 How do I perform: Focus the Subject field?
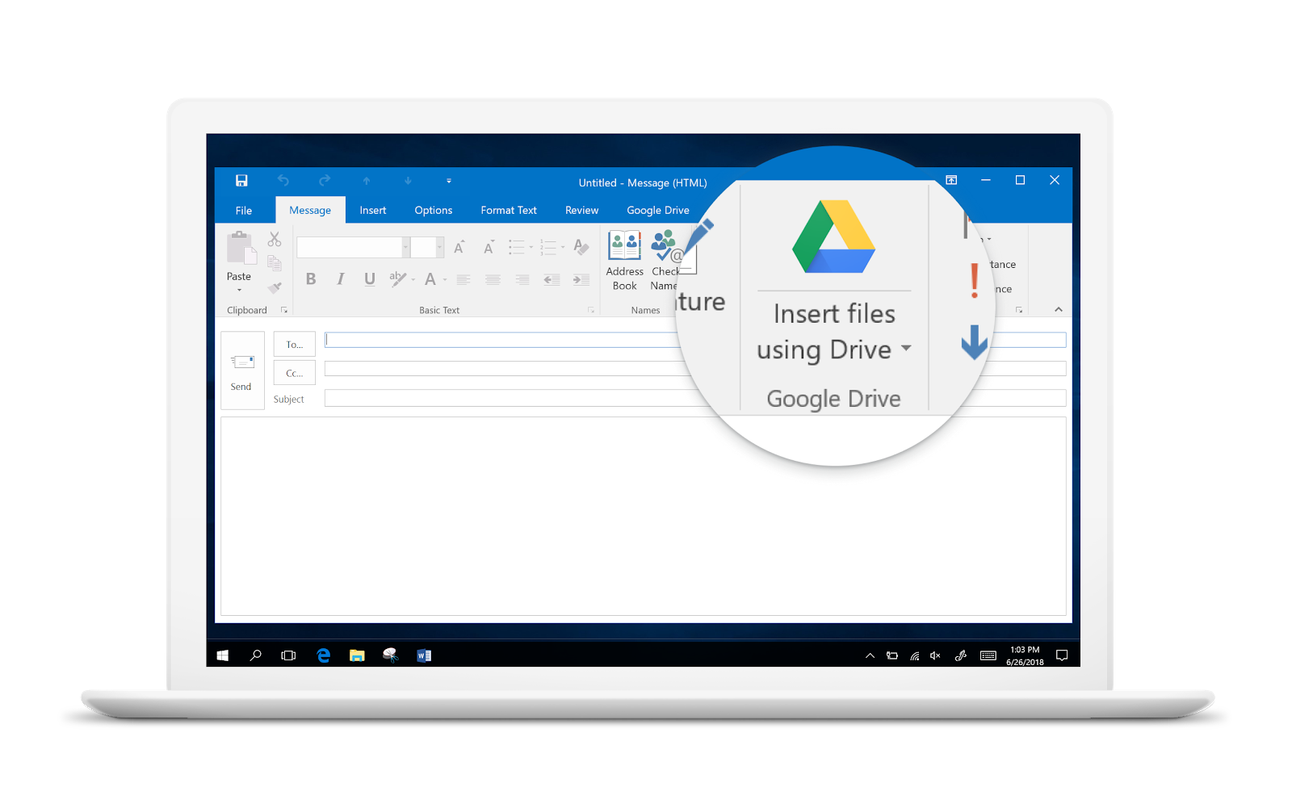coord(695,398)
